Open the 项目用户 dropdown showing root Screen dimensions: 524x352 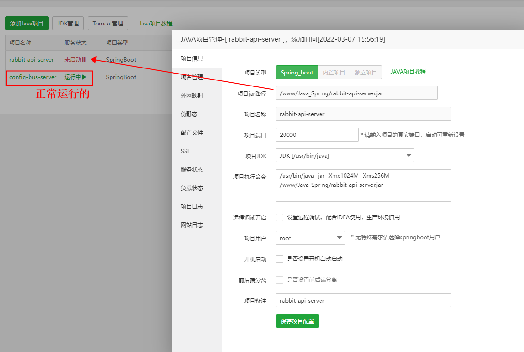(x=310, y=238)
